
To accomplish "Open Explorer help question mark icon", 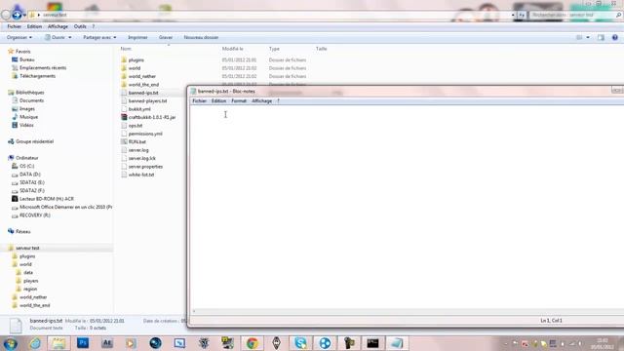I will [x=615, y=37].
